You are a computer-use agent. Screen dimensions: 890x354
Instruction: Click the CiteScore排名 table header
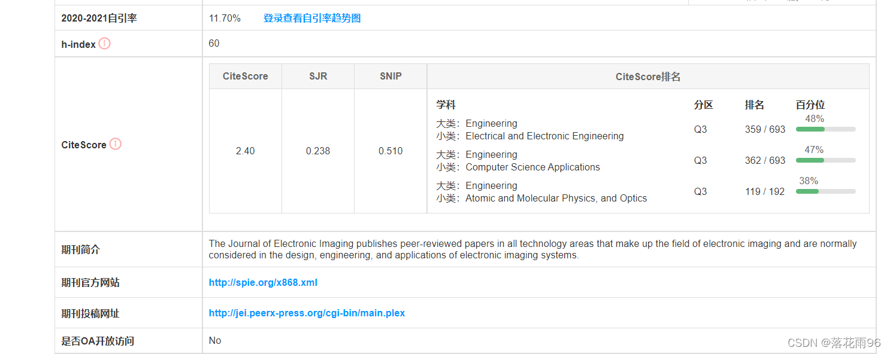click(x=647, y=76)
